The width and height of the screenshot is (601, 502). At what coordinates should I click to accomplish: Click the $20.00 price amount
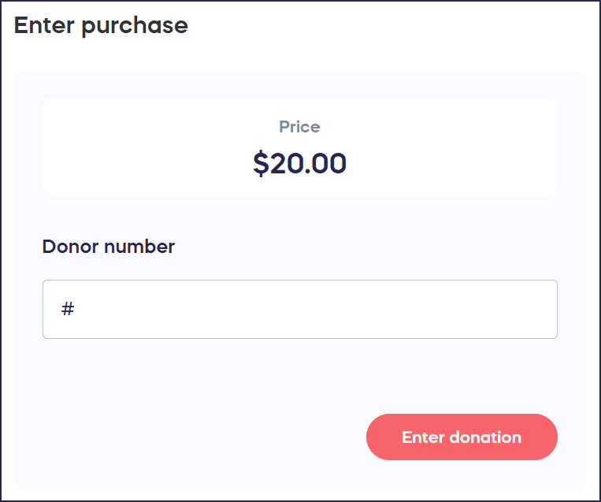point(299,163)
